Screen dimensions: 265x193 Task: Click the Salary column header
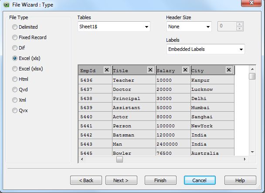173,70
